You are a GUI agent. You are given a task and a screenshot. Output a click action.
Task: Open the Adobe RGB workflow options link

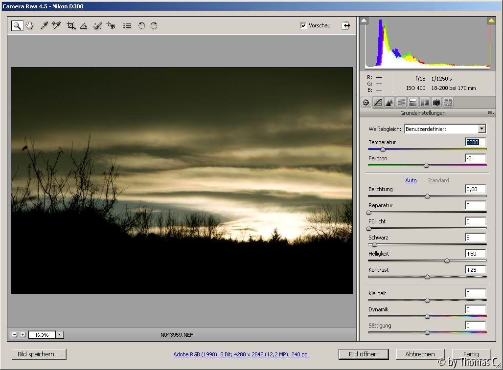(241, 354)
